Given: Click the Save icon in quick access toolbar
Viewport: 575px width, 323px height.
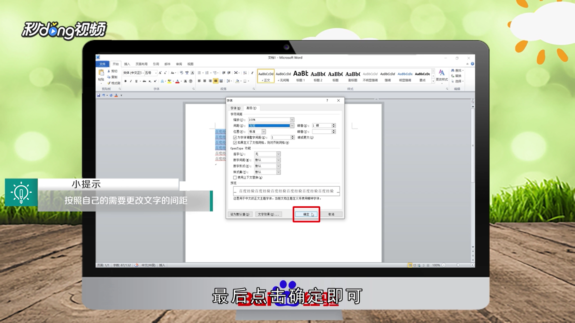Looking at the screenshot, I should pyautogui.click(x=99, y=95).
